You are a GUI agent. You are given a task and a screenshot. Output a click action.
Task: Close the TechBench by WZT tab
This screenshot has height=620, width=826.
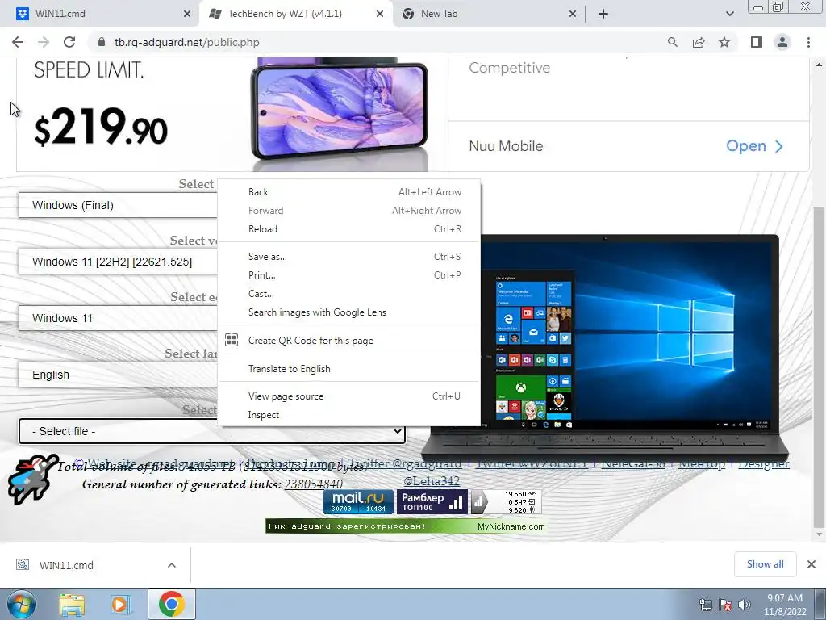pyautogui.click(x=380, y=14)
